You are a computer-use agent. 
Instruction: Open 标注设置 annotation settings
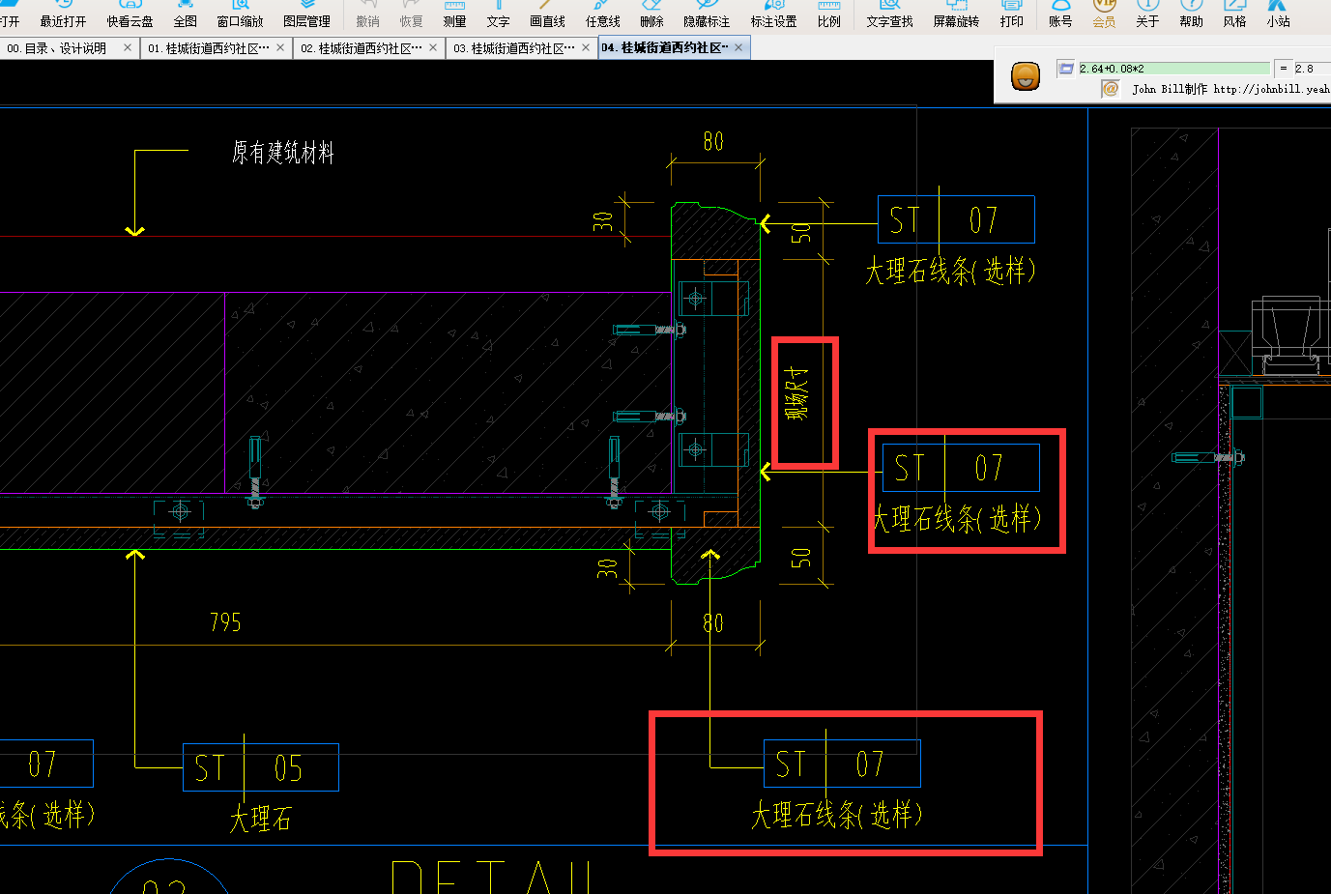[x=773, y=14]
